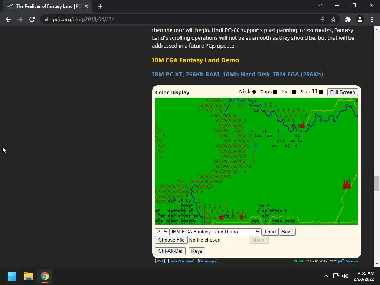Click the Chrome icon in the taskbar
The width and height of the screenshot is (380, 285).
(x=45, y=276)
